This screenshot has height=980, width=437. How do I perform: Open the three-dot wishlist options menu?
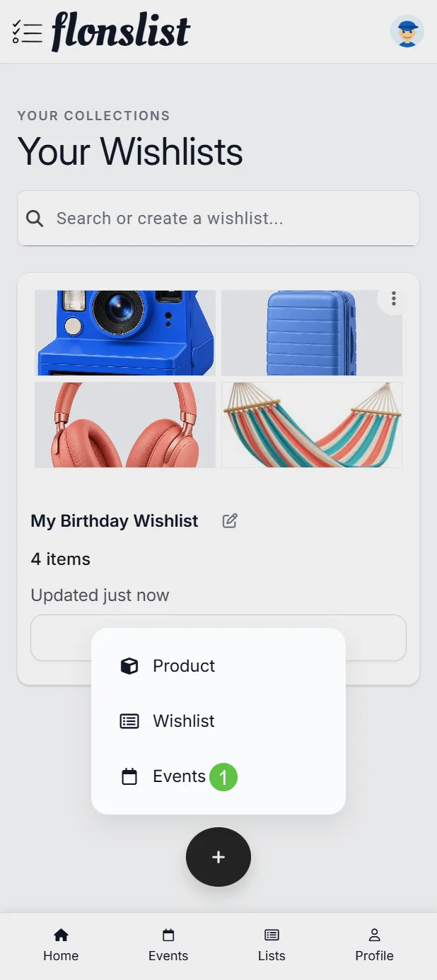pos(394,298)
